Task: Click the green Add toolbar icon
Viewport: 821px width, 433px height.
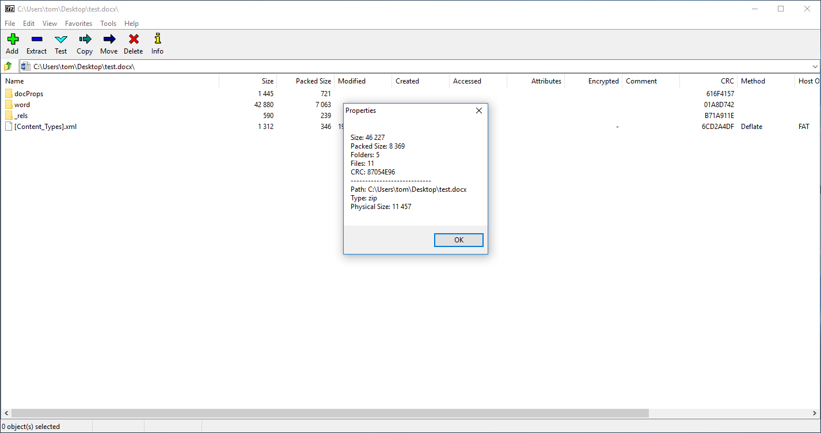Action: tap(12, 39)
